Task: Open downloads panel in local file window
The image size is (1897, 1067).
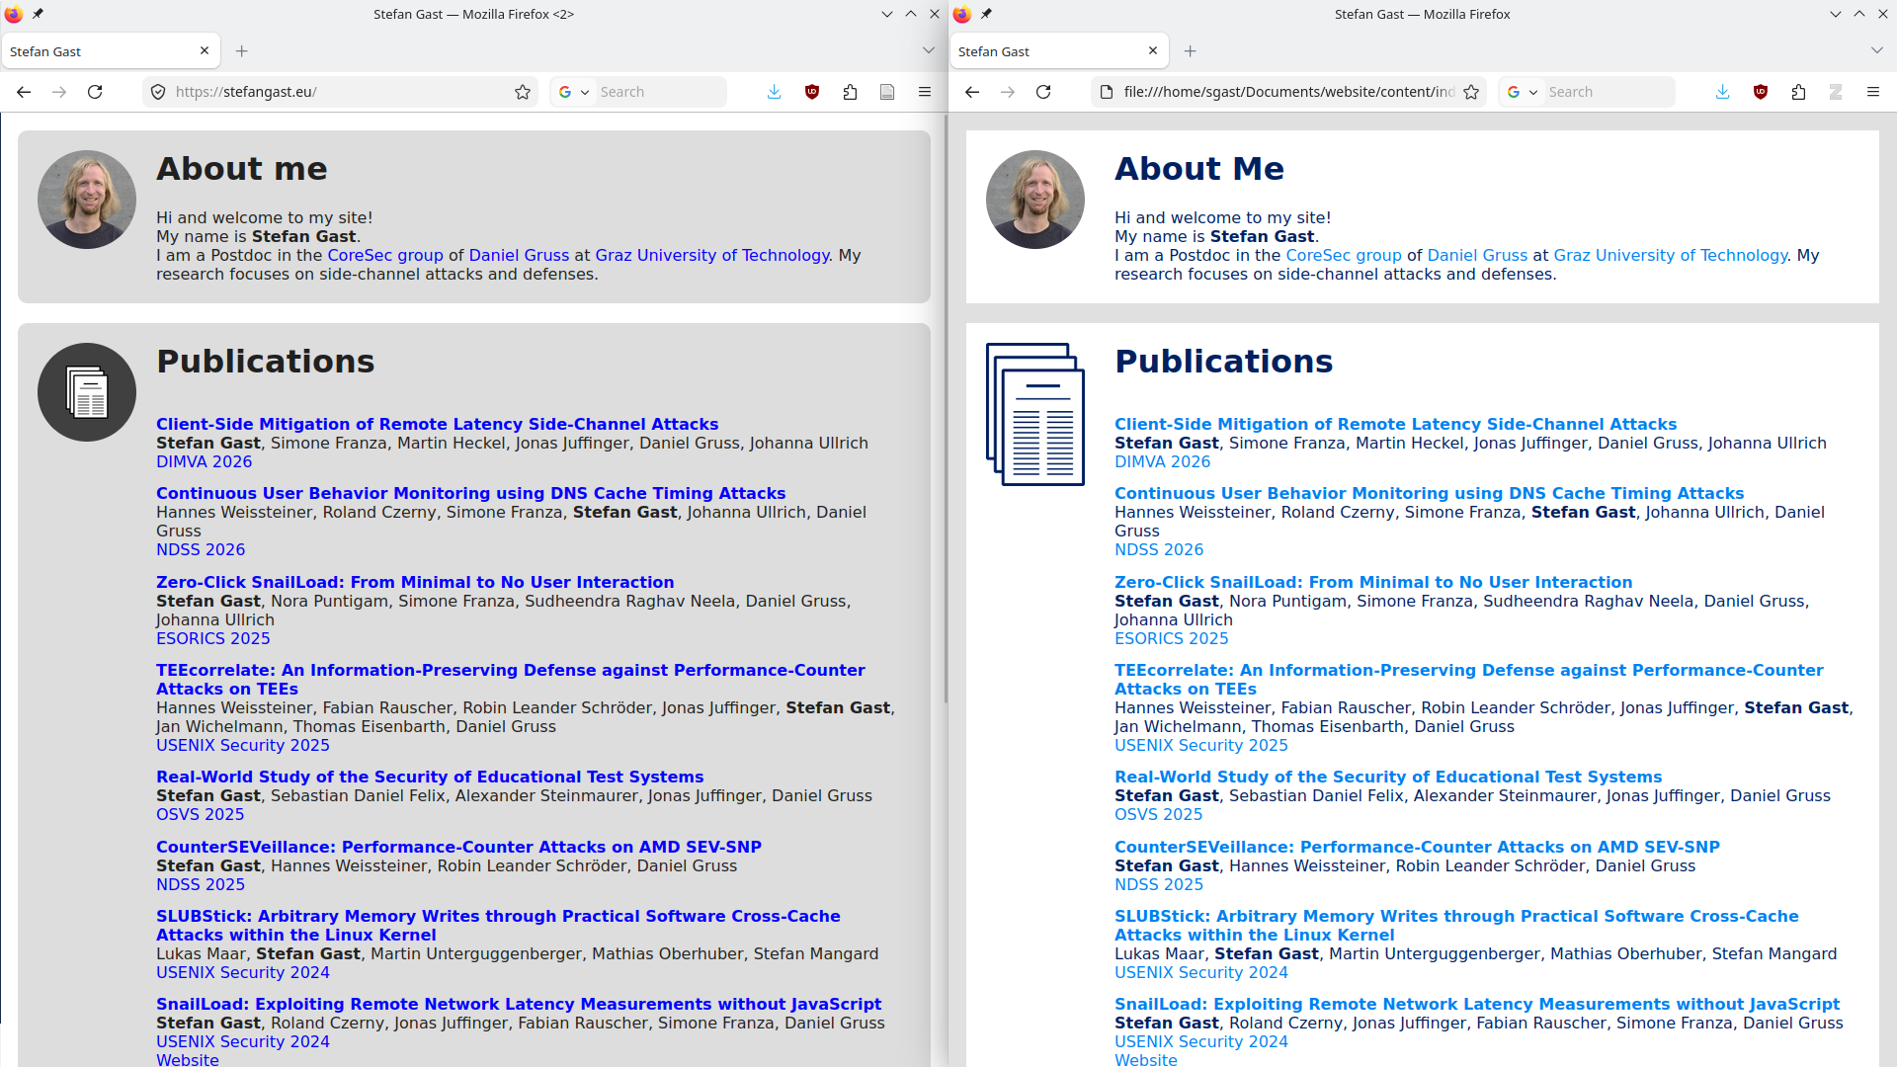Action: 1723,92
